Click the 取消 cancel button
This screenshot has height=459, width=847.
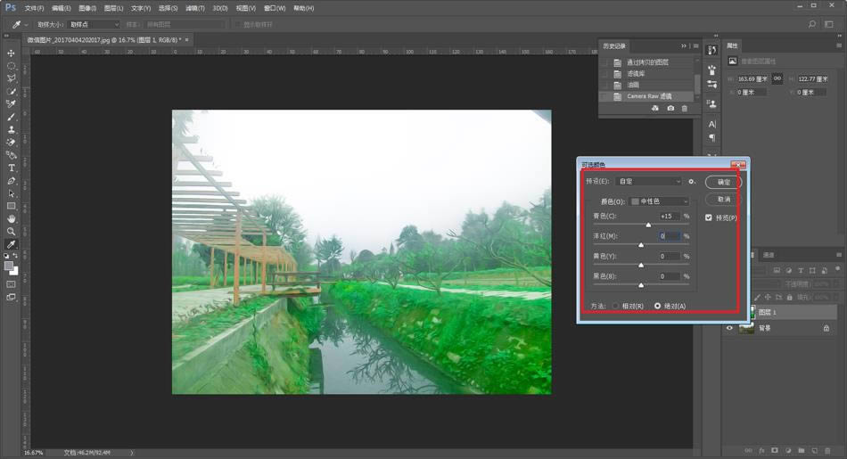point(723,199)
